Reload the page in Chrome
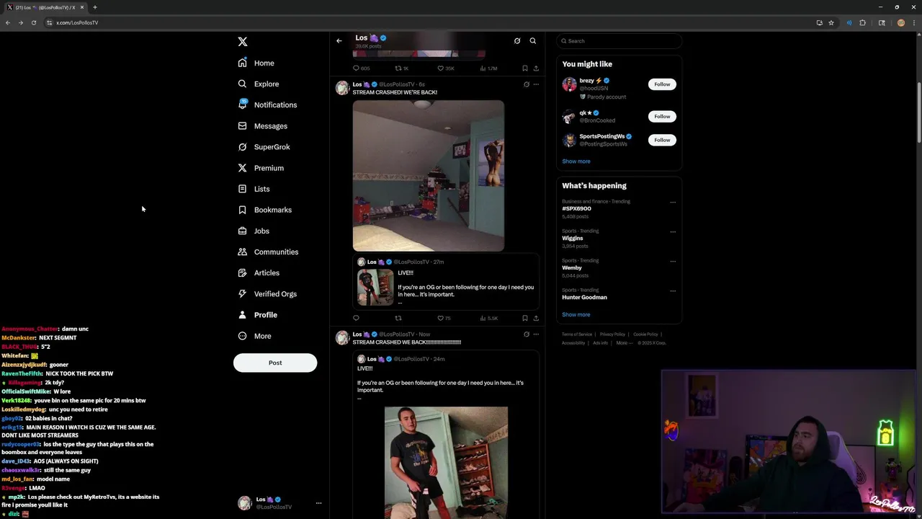Image resolution: width=922 pixels, height=519 pixels. click(33, 22)
